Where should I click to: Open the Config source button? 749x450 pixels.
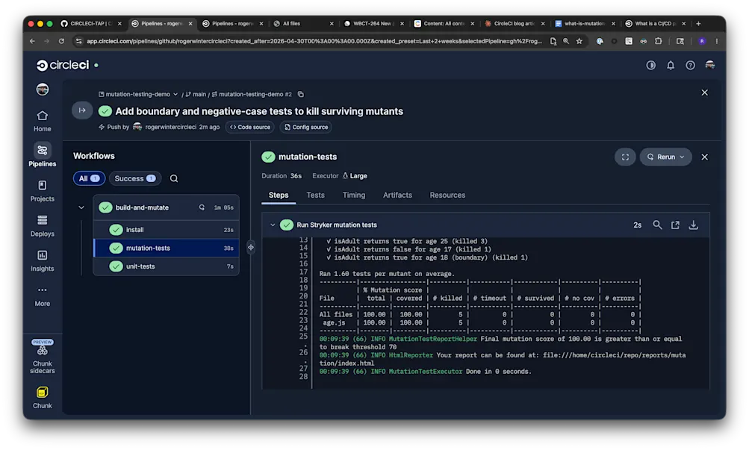pyautogui.click(x=306, y=127)
